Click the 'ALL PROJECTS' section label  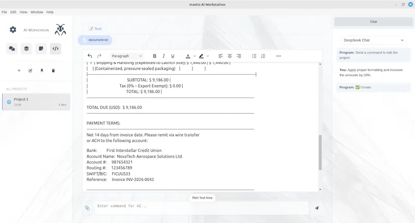tap(17, 89)
